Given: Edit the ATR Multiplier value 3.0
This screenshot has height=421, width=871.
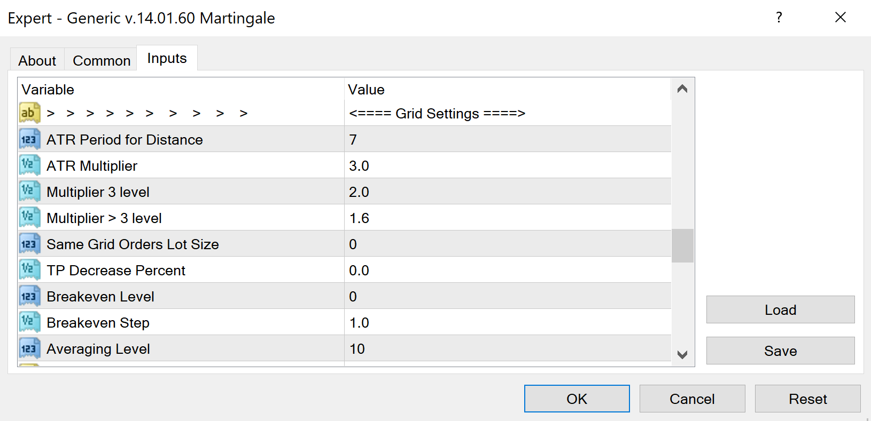Looking at the screenshot, I should (x=508, y=165).
